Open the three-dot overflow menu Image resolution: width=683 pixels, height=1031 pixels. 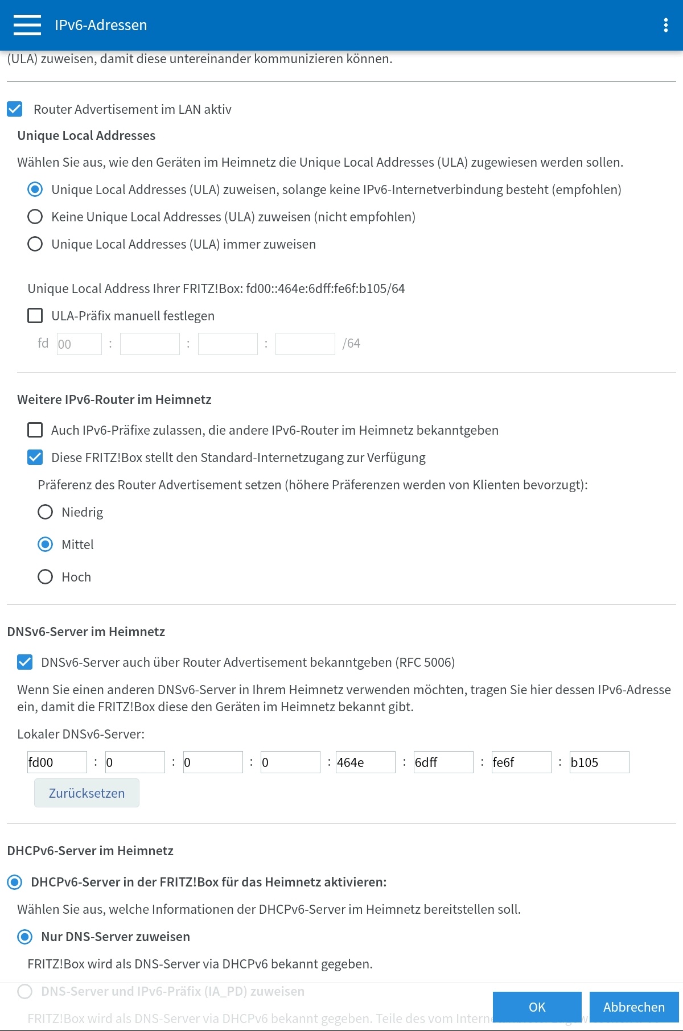click(665, 25)
